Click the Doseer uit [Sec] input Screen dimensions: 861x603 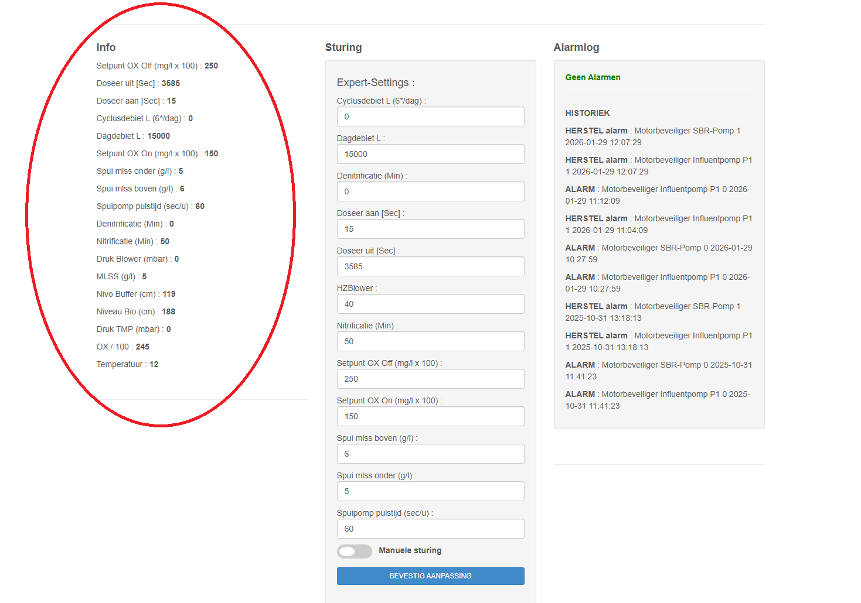coord(430,266)
